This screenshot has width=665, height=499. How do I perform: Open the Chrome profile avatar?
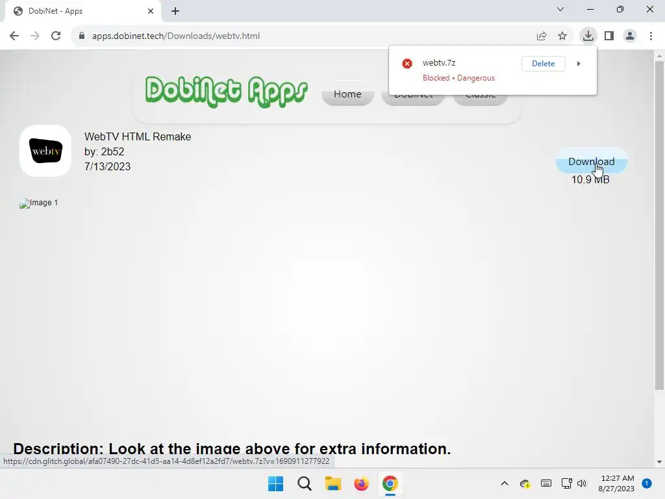pos(630,36)
